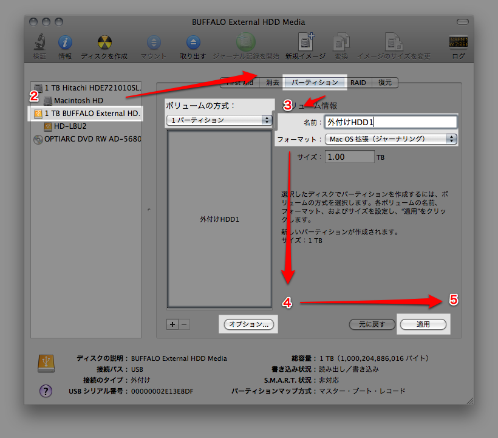The height and width of the screenshot is (438, 498).
Task: Open the Info (情報) toolbar icon
Action: coord(65,43)
